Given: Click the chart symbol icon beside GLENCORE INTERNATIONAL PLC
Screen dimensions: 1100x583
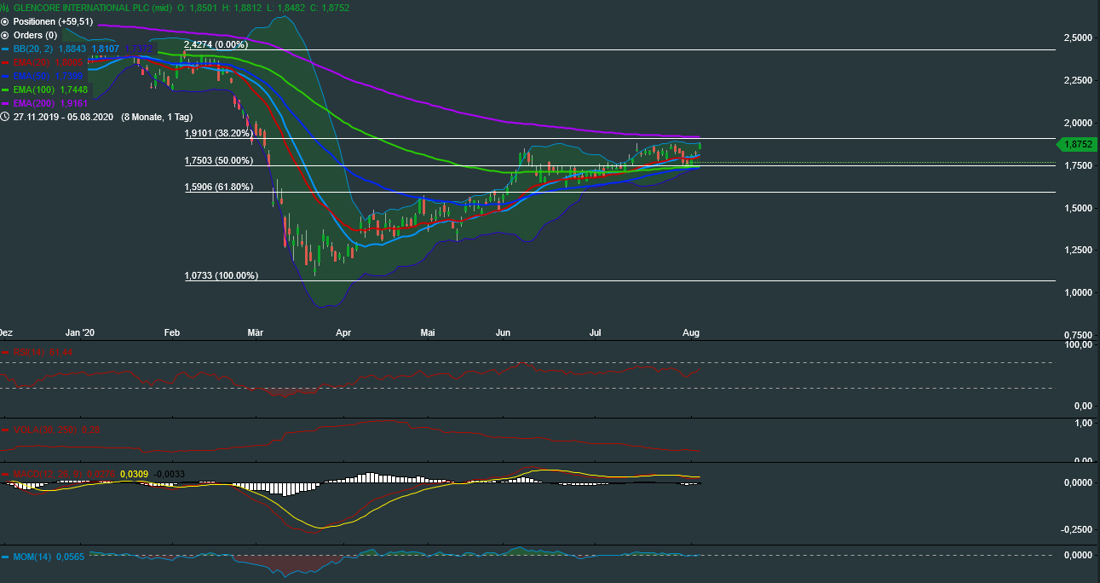Looking at the screenshot, I should (5, 8).
